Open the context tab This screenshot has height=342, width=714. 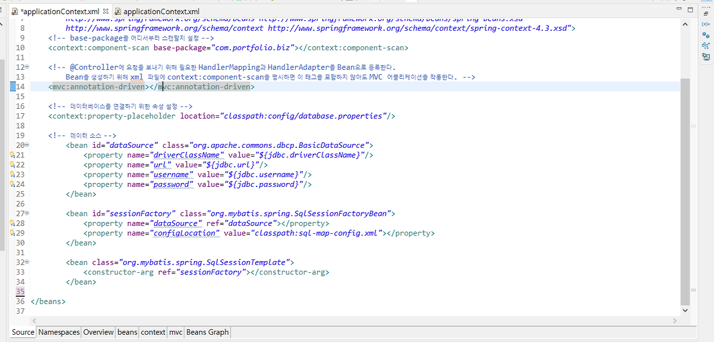(153, 332)
